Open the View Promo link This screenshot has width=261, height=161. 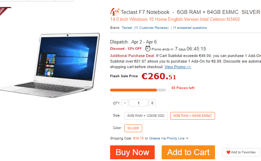coord(178,67)
